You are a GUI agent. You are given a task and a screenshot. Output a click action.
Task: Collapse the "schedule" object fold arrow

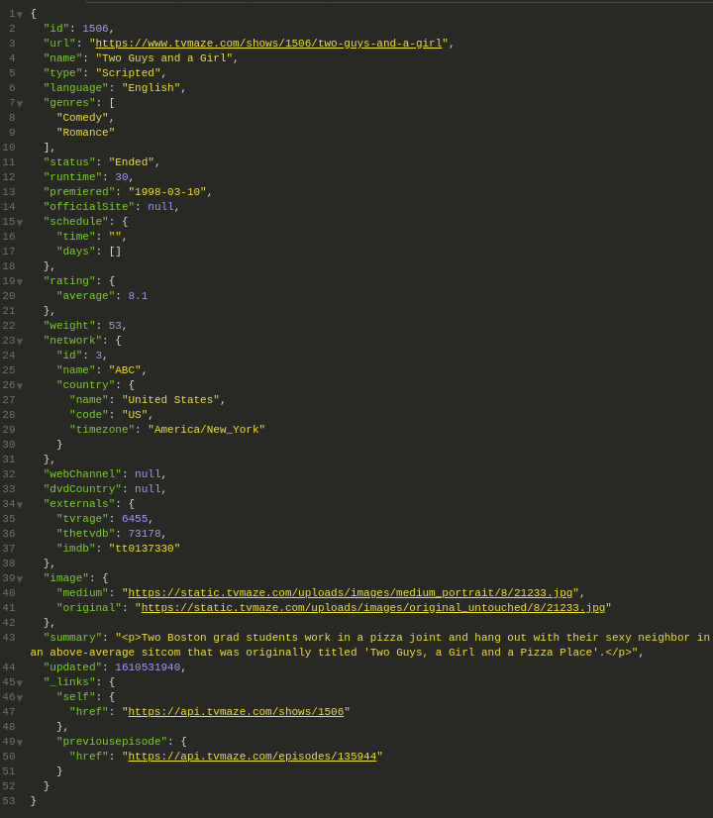click(x=19, y=223)
